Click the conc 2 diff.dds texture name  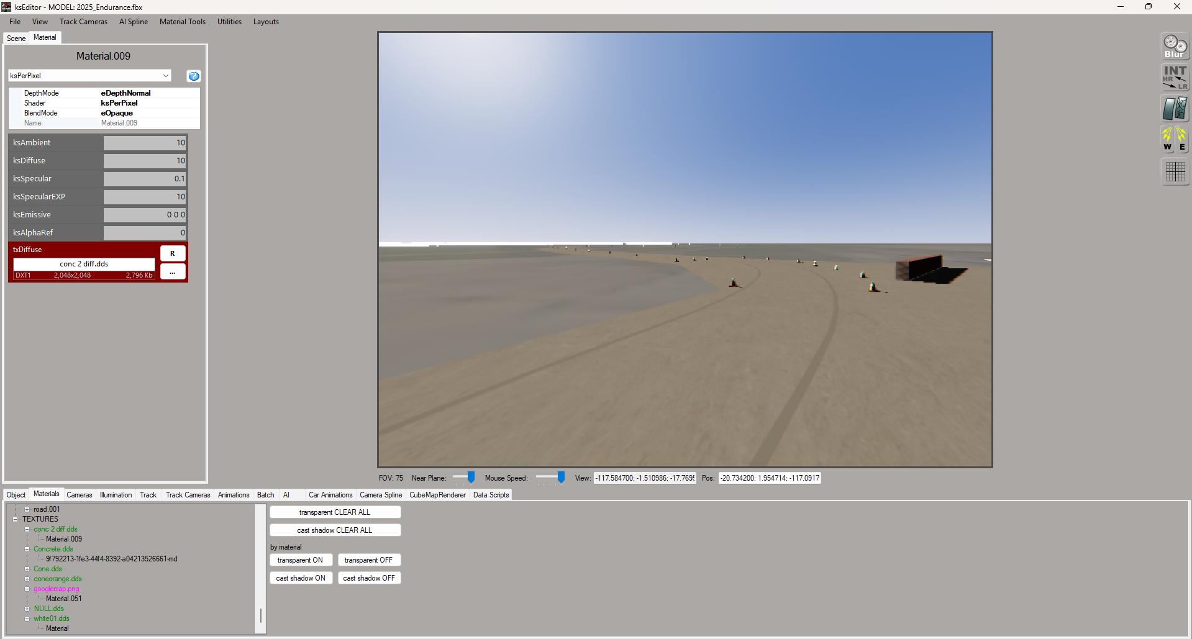point(84,264)
